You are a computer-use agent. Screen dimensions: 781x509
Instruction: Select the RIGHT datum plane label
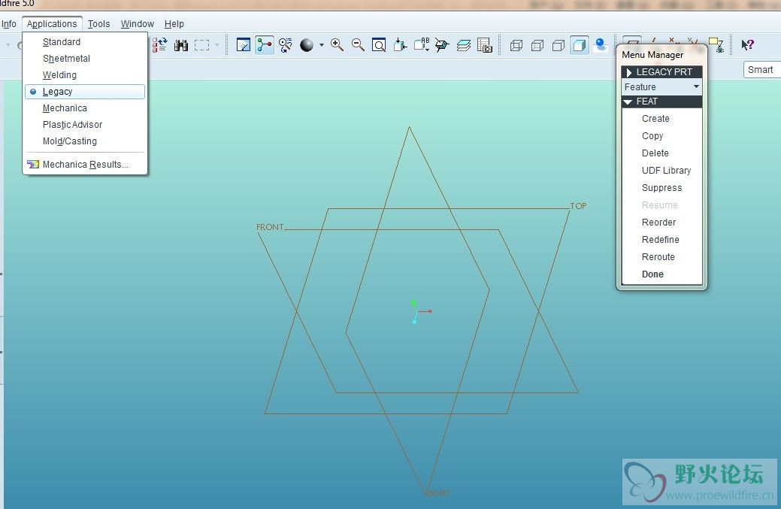(x=437, y=493)
